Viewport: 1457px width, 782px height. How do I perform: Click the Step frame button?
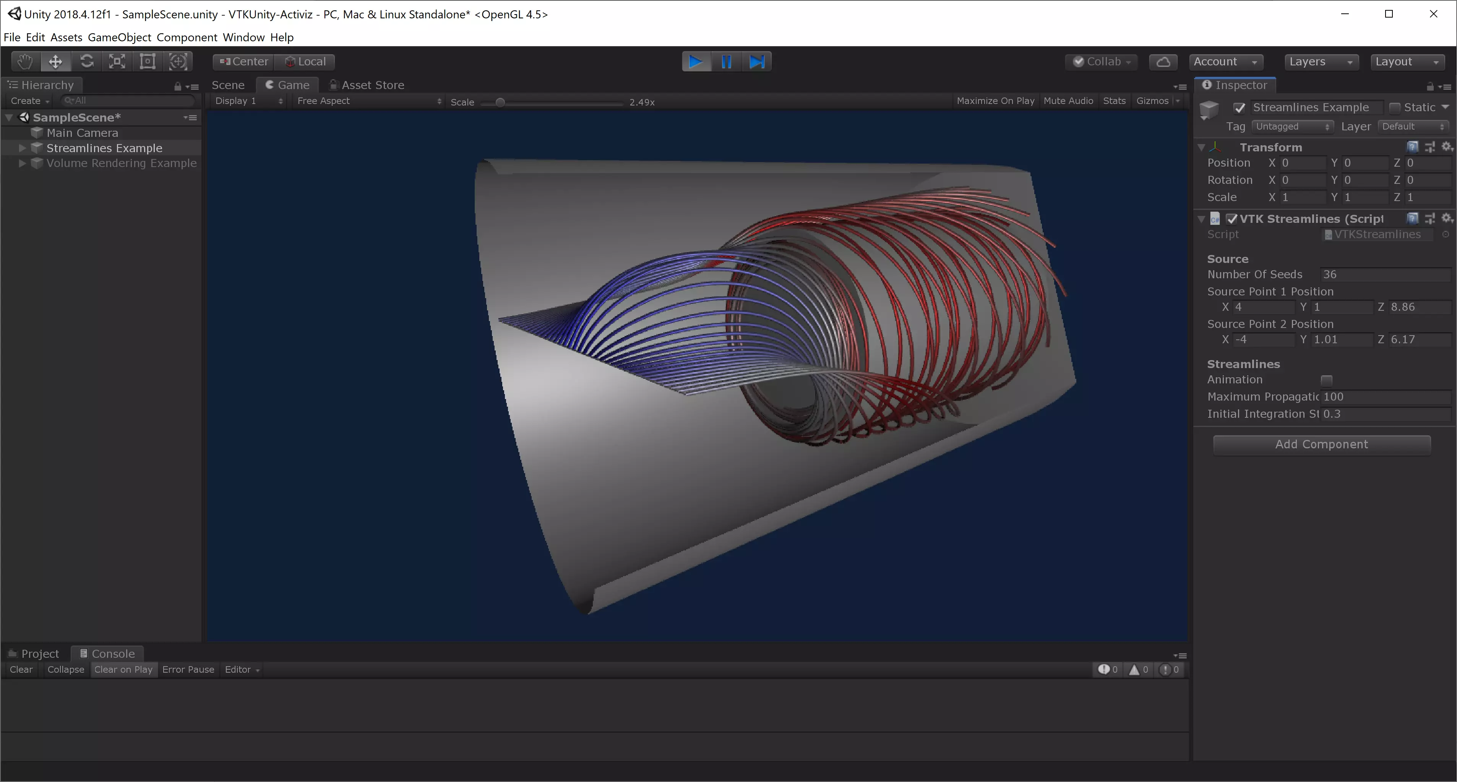pyautogui.click(x=757, y=62)
